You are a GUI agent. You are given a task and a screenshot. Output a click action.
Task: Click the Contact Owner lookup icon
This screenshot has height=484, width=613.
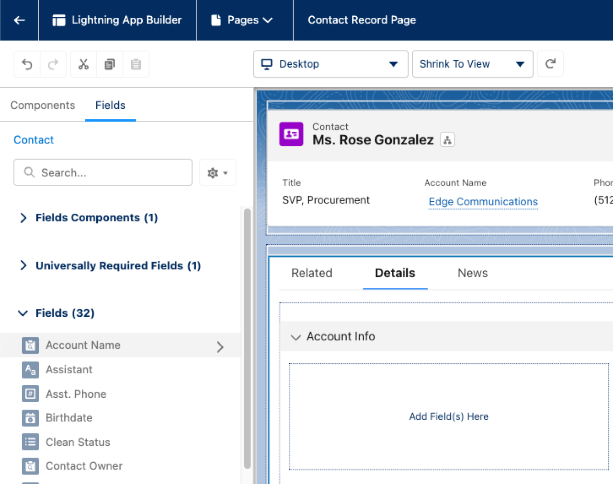pos(30,466)
